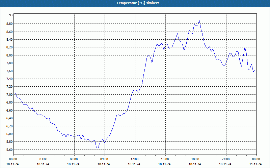Click the 'Temperatur [°C] skaliert' title
This screenshot has height=168, width=270.
tap(138, 3)
